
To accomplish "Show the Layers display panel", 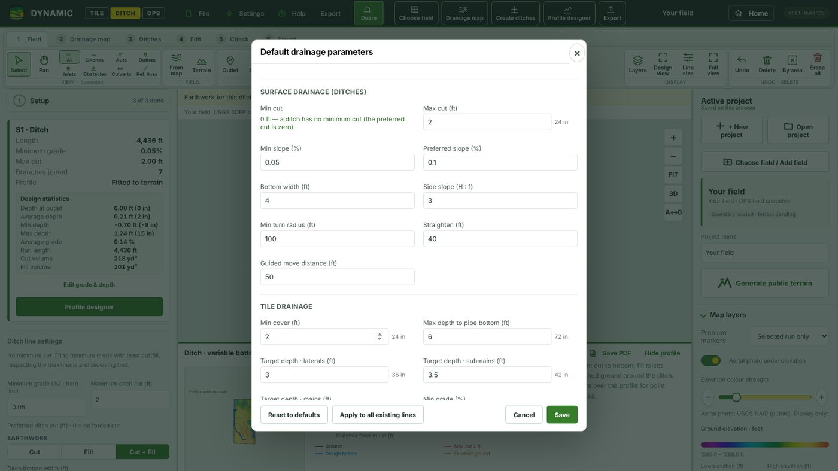I will 637,63.
